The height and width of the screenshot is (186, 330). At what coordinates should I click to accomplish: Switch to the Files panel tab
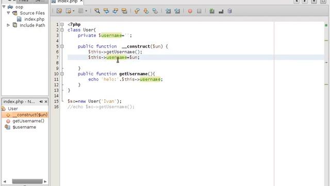(24, 1)
